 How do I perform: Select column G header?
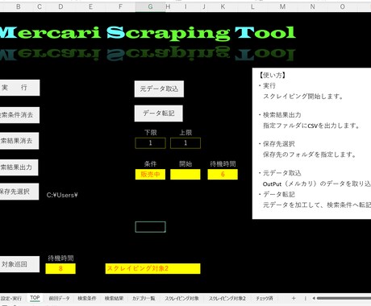point(150,6)
